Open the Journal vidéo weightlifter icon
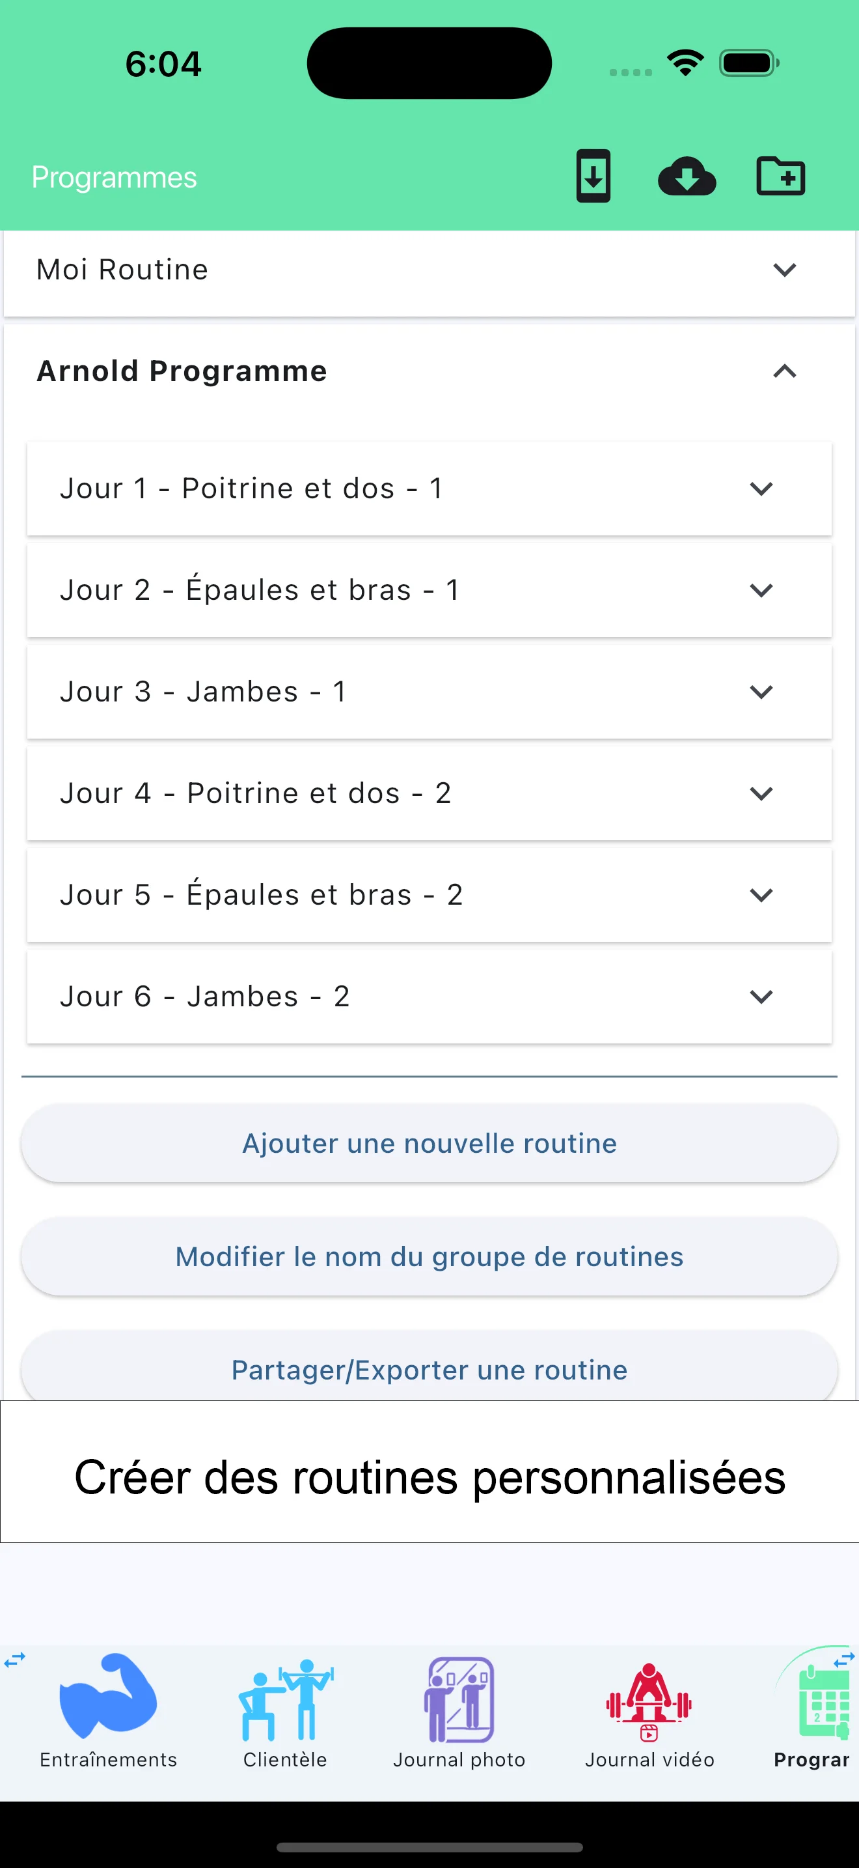The height and width of the screenshot is (1868, 859). [x=649, y=1700]
